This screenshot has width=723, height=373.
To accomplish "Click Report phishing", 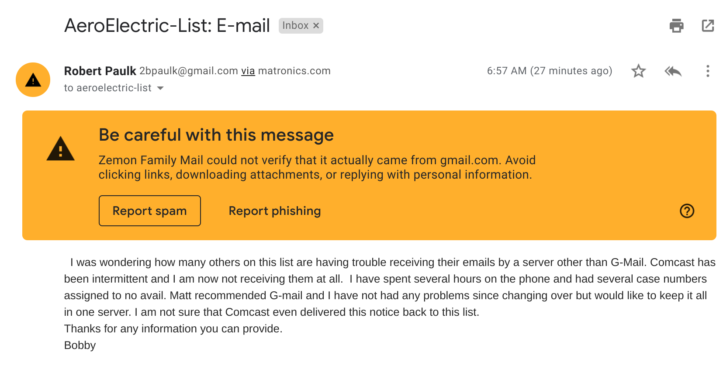I will (x=274, y=211).
